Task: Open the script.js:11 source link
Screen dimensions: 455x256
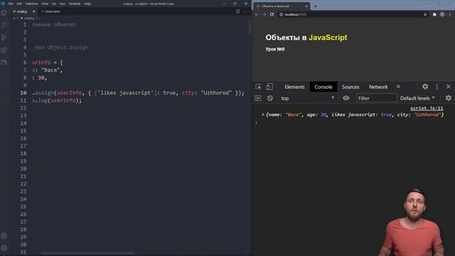Action: coord(427,108)
